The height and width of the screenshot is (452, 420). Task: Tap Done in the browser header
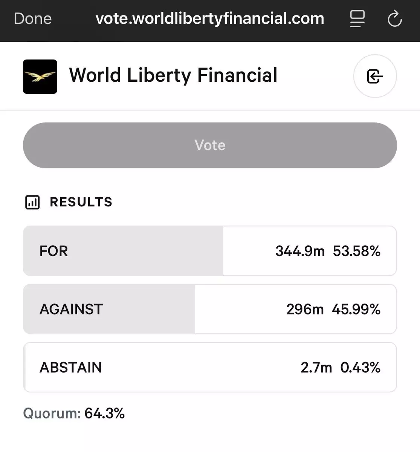[x=33, y=18]
